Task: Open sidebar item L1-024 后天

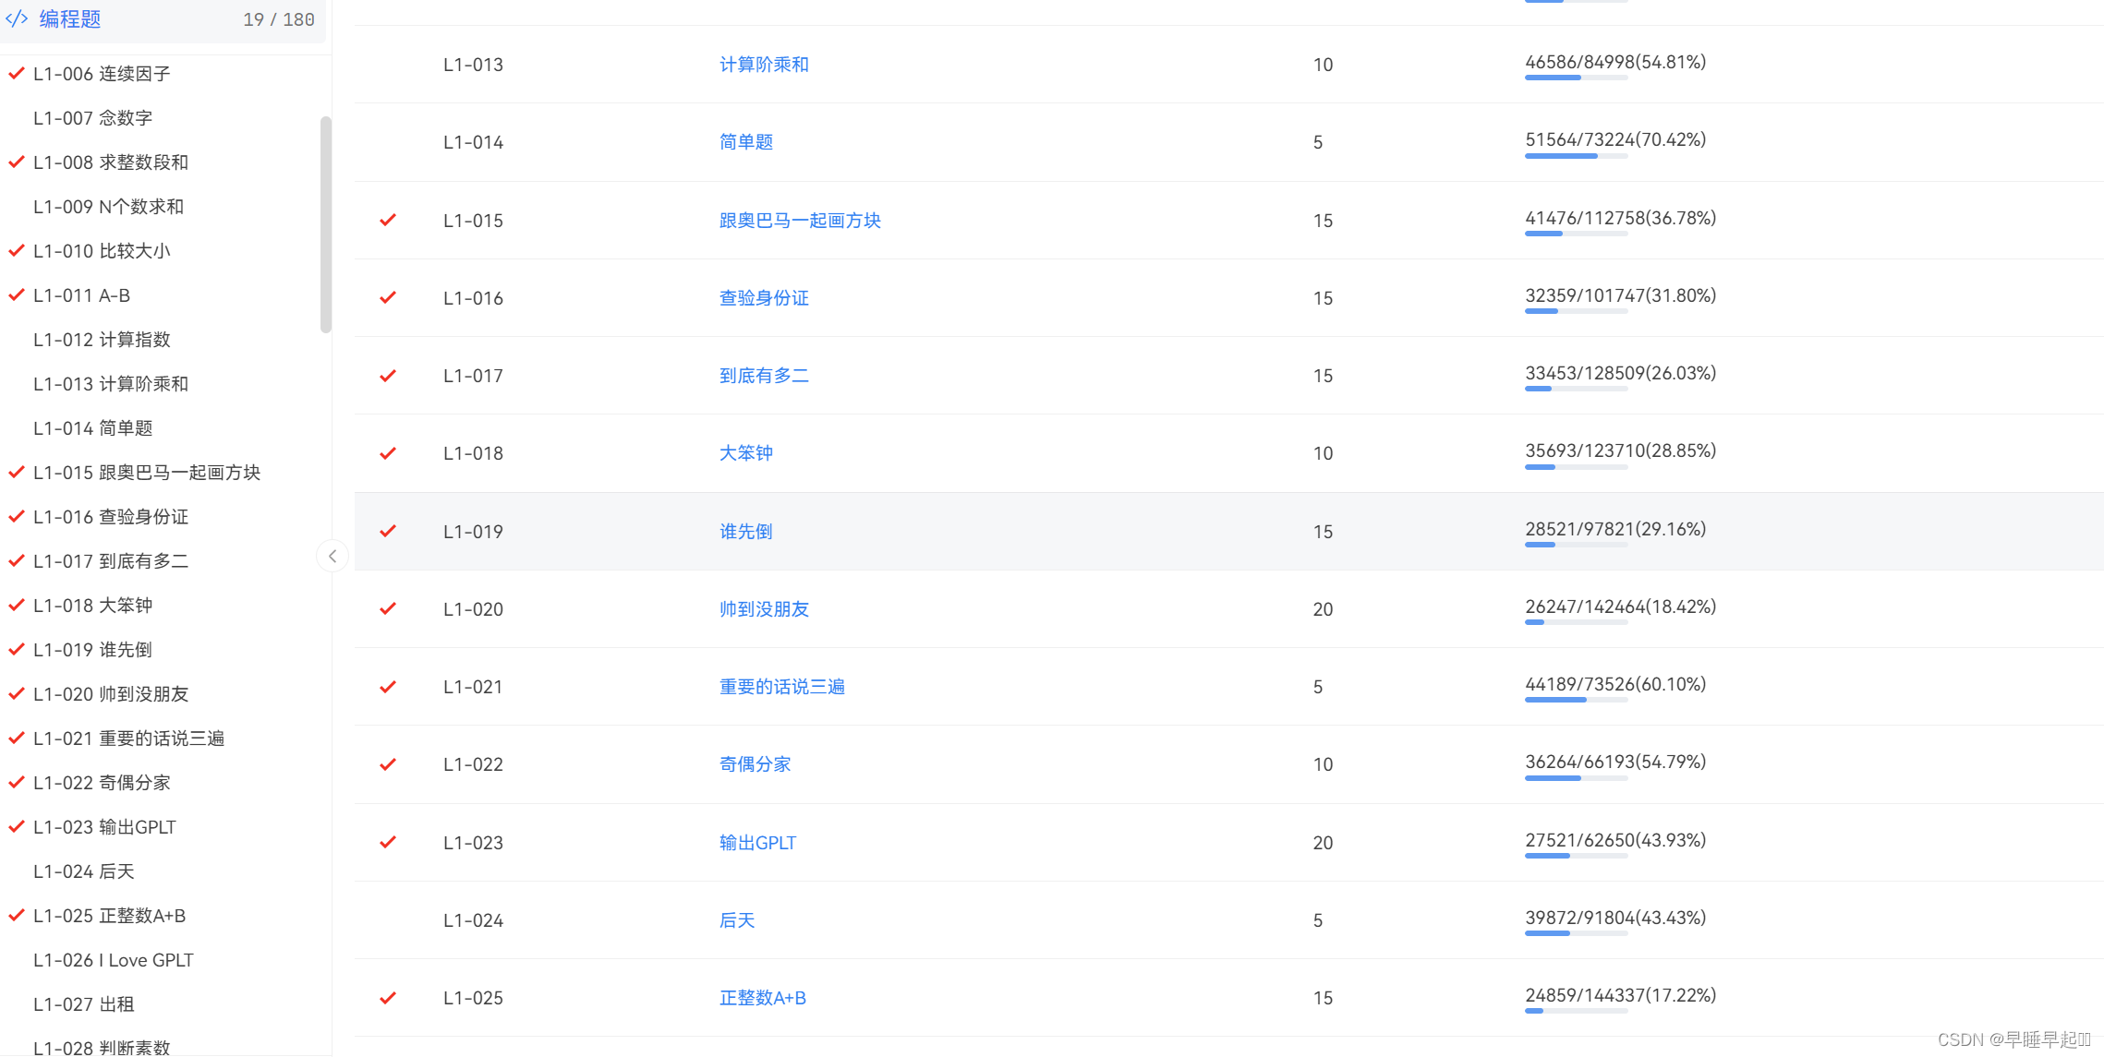Action: 83,871
